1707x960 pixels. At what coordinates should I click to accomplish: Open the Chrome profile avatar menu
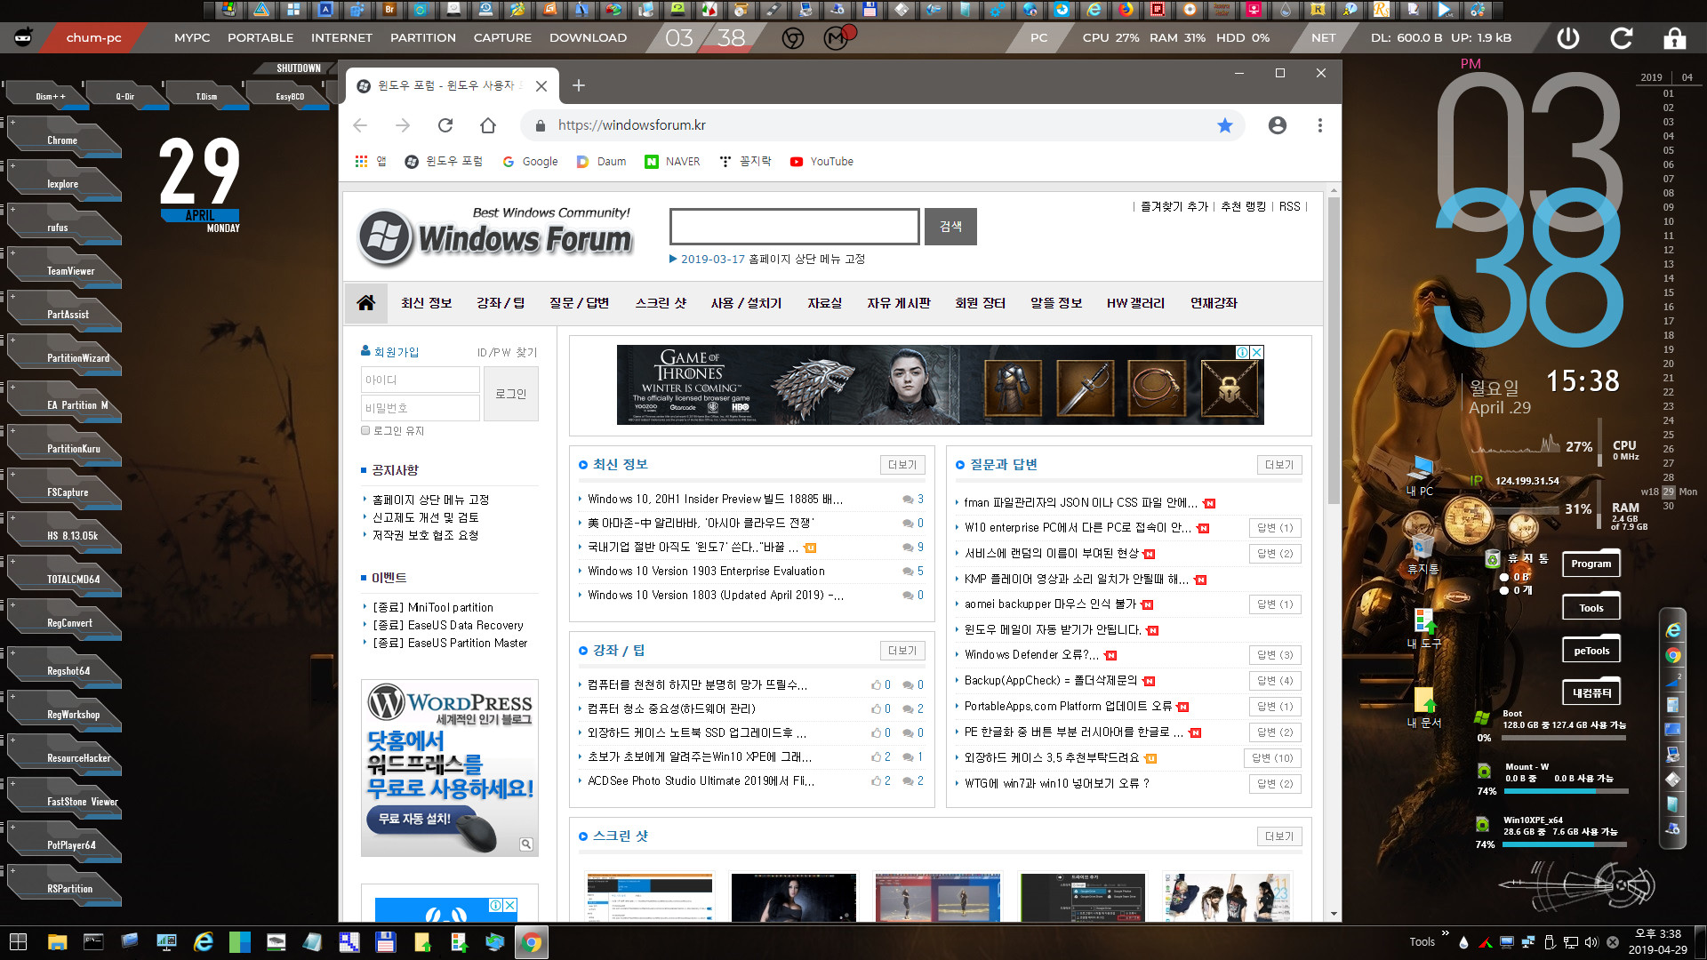coord(1278,125)
